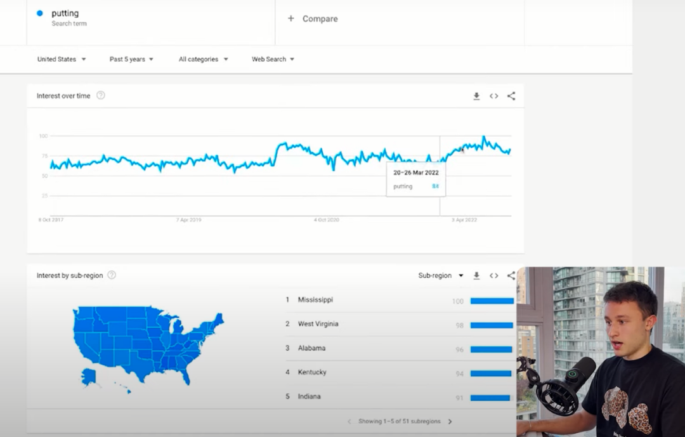Open the Web Search type dropdown
The width and height of the screenshot is (685, 437).
tap(273, 59)
